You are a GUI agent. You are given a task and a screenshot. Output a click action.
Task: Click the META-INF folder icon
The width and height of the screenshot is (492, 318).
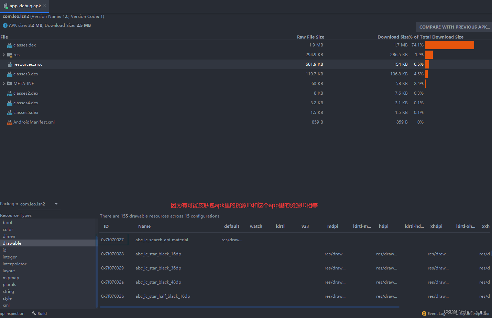click(x=10, y=84)
